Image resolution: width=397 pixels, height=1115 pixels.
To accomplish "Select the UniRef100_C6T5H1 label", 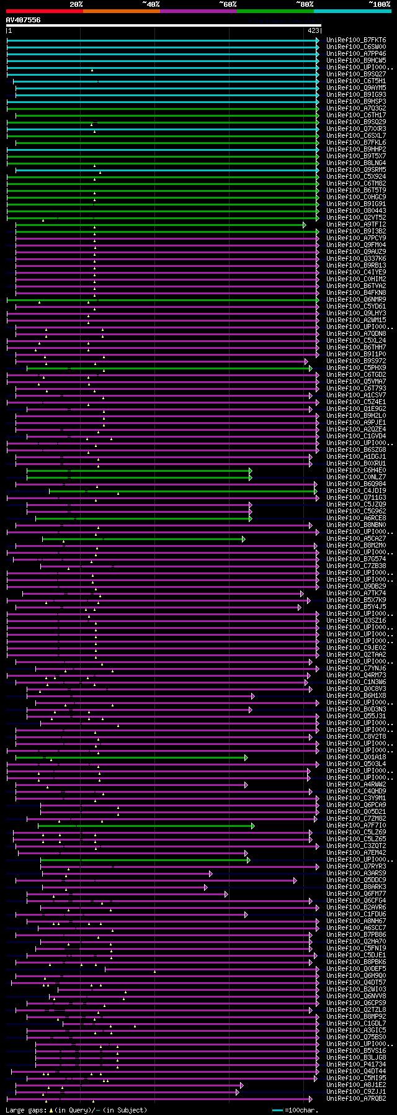I will pyautogui.click(x=356, y=81).
